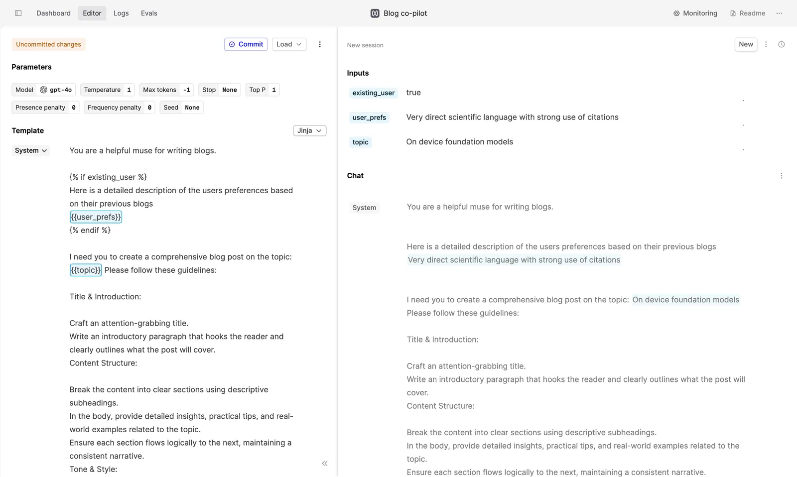Open the editor kebab menu beside Load
797x477 pixels.
tap(320, 44)
